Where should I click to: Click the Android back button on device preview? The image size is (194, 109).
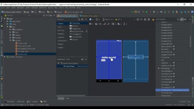tap(100, 81)
